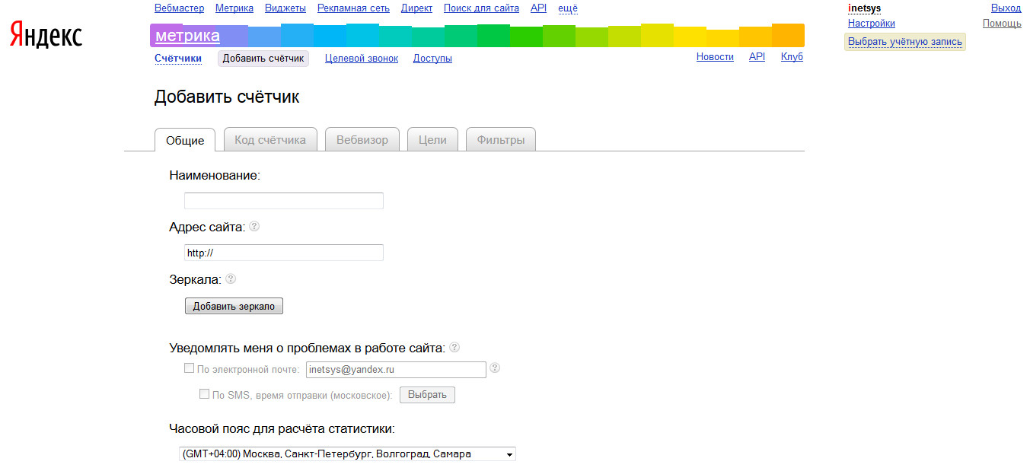
Task: Enable notification По SMS checkbox
Action: [x=204, y=394]
